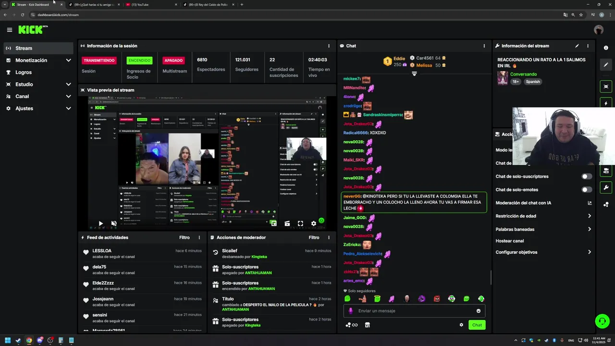Reload the page in the browser
This screenshot has width=615, height=346.
coord(22,15)
